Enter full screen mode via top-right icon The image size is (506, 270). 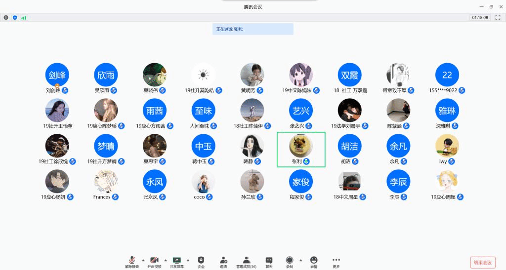[x=498, y=17]
